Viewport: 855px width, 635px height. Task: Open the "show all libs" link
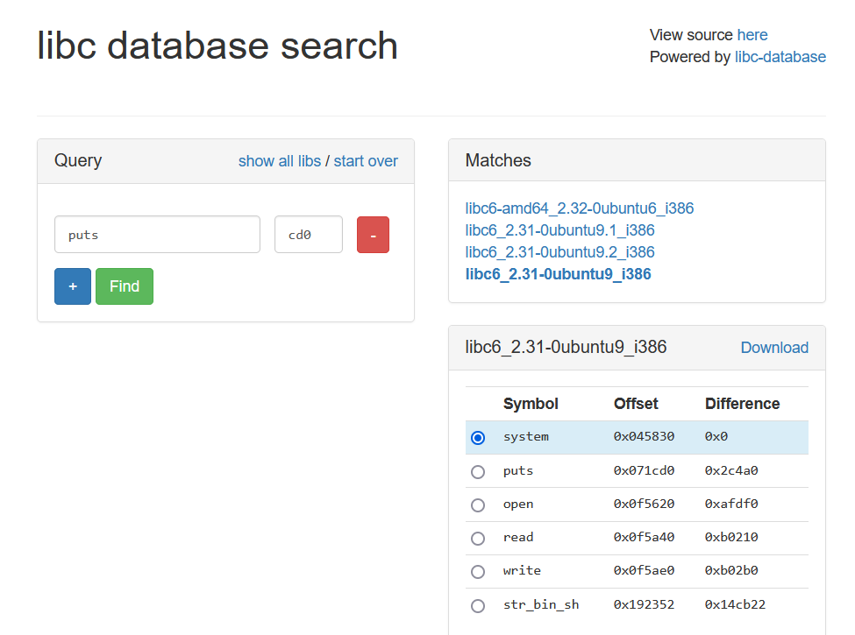pyautogui.click(x=279, y=161)
